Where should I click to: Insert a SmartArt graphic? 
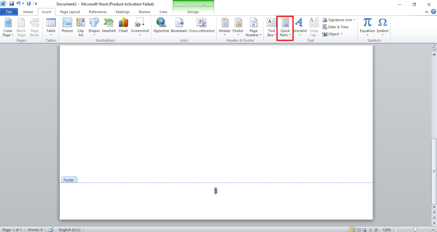(x=109, y=26)
